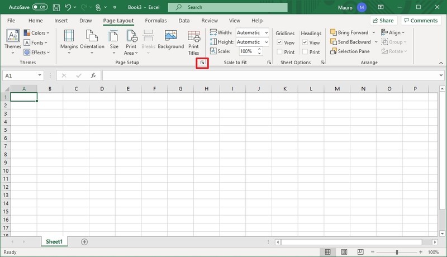Open paper Size options
447x257 pixels.
click(x=114, y=41)
